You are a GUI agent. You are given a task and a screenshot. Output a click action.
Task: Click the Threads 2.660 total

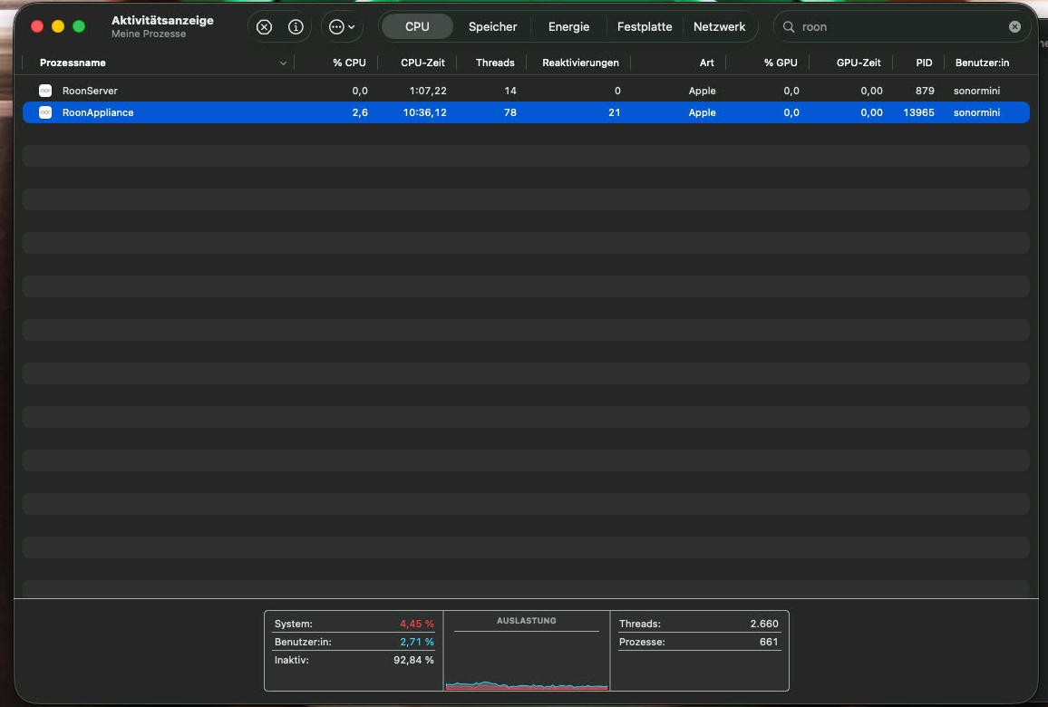[698, 624]
